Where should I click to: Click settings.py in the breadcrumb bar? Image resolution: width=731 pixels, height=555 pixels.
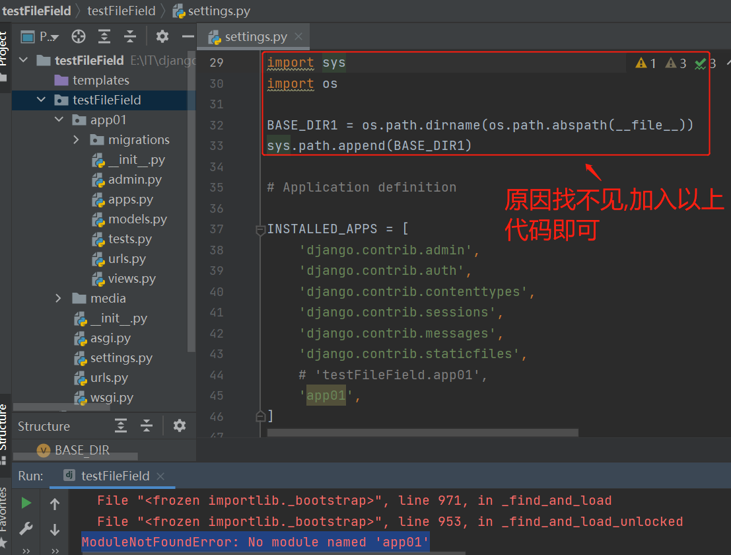pyautogui.click(x=219, y=11)
